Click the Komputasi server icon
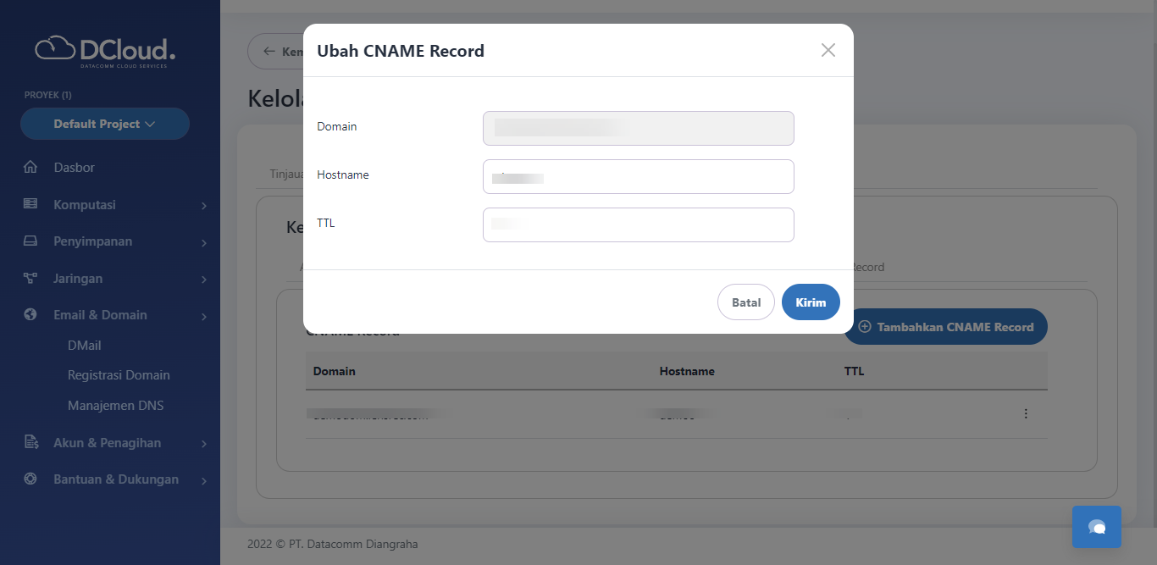This screenshot has height=565, width=1157. 30,204
